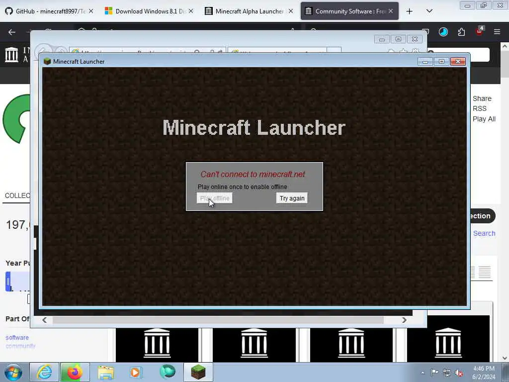Open a new browser tab

tap(410, 11)
